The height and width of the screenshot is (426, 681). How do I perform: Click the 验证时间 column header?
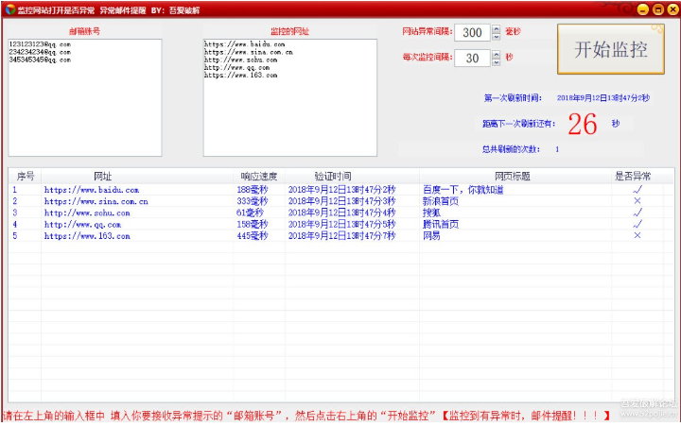(333, 176)
